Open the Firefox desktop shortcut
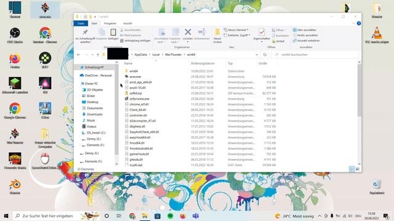Screen dimensions: 394x221 coord(15,61)
